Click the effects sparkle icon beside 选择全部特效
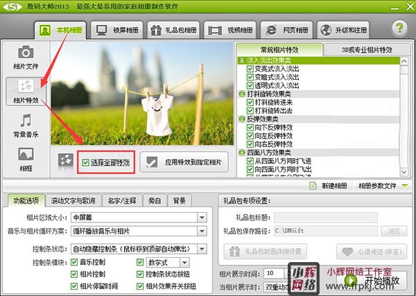The width and height of the screenshot is (416, 296). [x=66, y=160]
